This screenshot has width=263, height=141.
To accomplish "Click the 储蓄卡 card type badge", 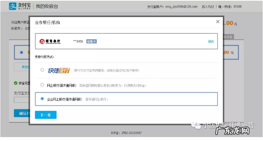I will 91,42.
